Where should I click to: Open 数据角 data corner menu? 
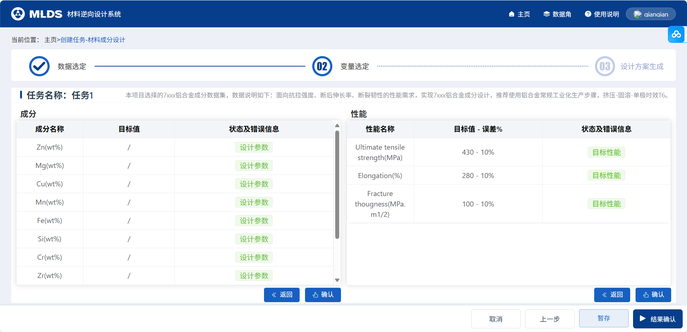(x=557, y=14)
